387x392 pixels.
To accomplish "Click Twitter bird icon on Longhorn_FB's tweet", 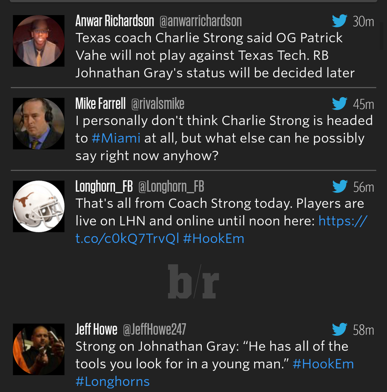I will (x=339, y=186).
